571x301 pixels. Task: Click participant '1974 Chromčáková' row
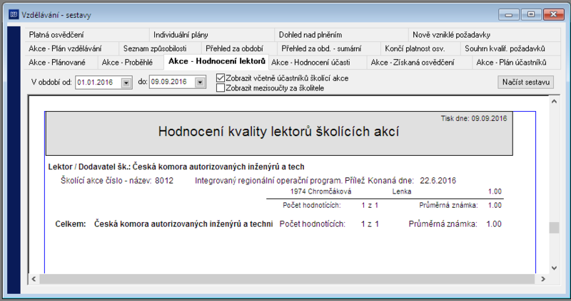point(320,191)
